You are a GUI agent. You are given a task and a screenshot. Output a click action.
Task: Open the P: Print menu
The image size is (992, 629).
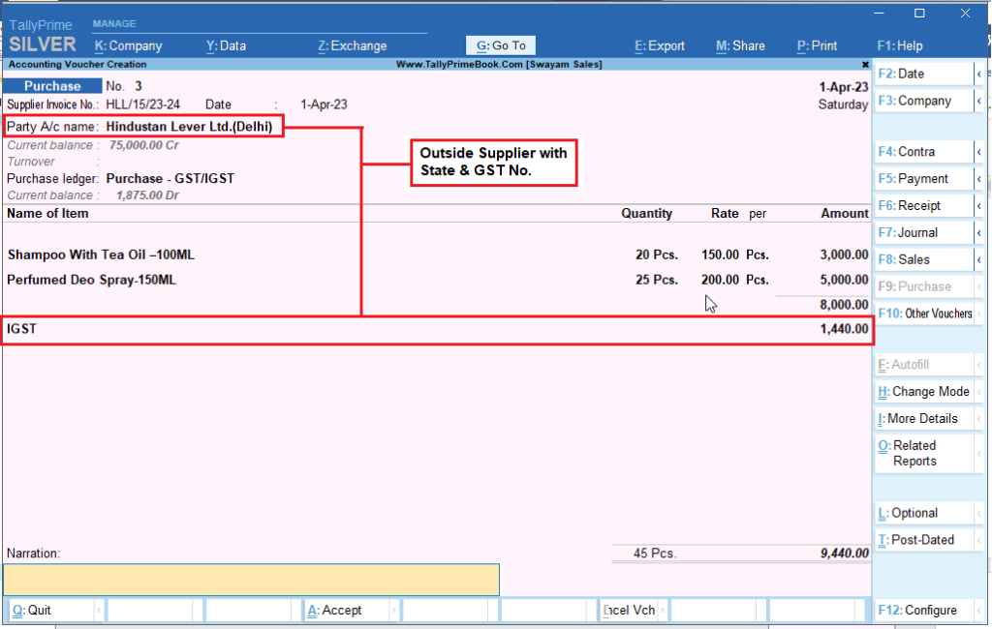click(x=817, y=46)
